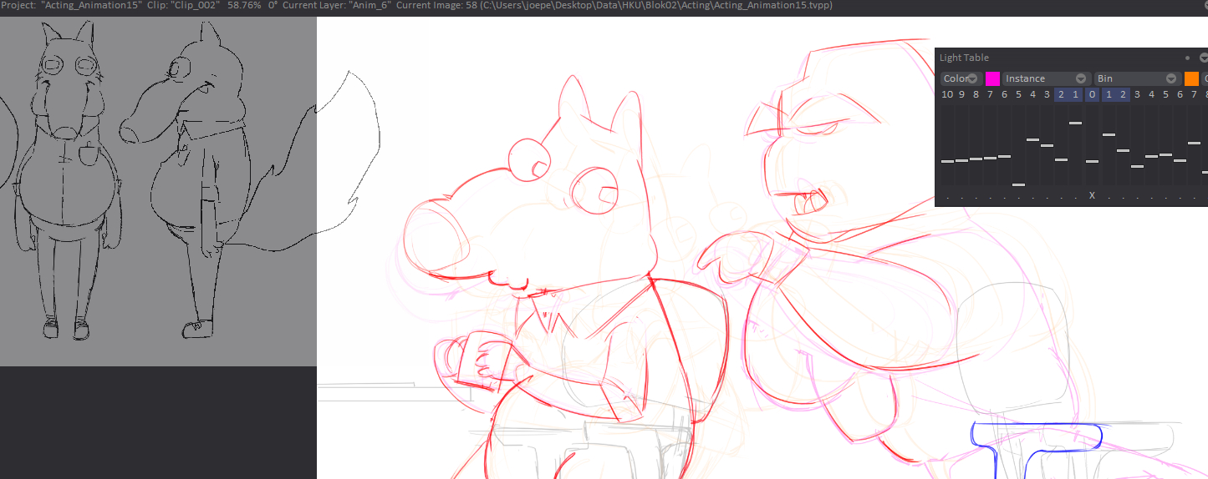This screenshot has height=479, width=1208.
Task: Click the small dot icon in Light Table header
Action: [x=1187, y=58]
